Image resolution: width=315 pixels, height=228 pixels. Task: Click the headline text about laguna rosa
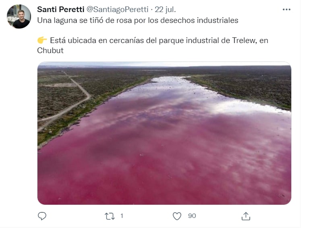138,20
